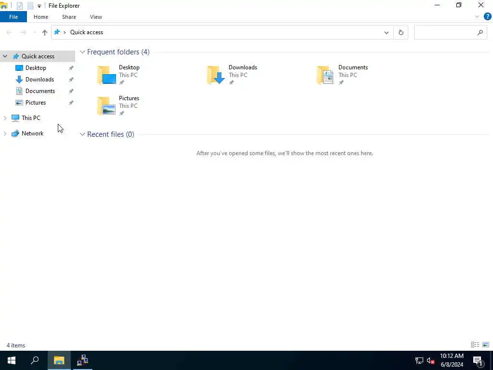Select Documents in navigation pane
The width and height of the screenshot is (493, 370).
tap(40, 91)
